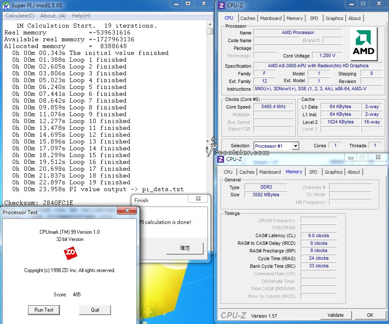Click Quit in the Processor Test dialog
The width and height of the screenshot is (389, 324).
tap(95, 310)
